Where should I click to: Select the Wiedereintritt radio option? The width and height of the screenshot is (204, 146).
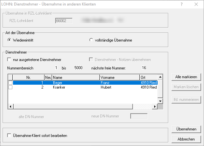pyautogui.click(x=9, y=40)
